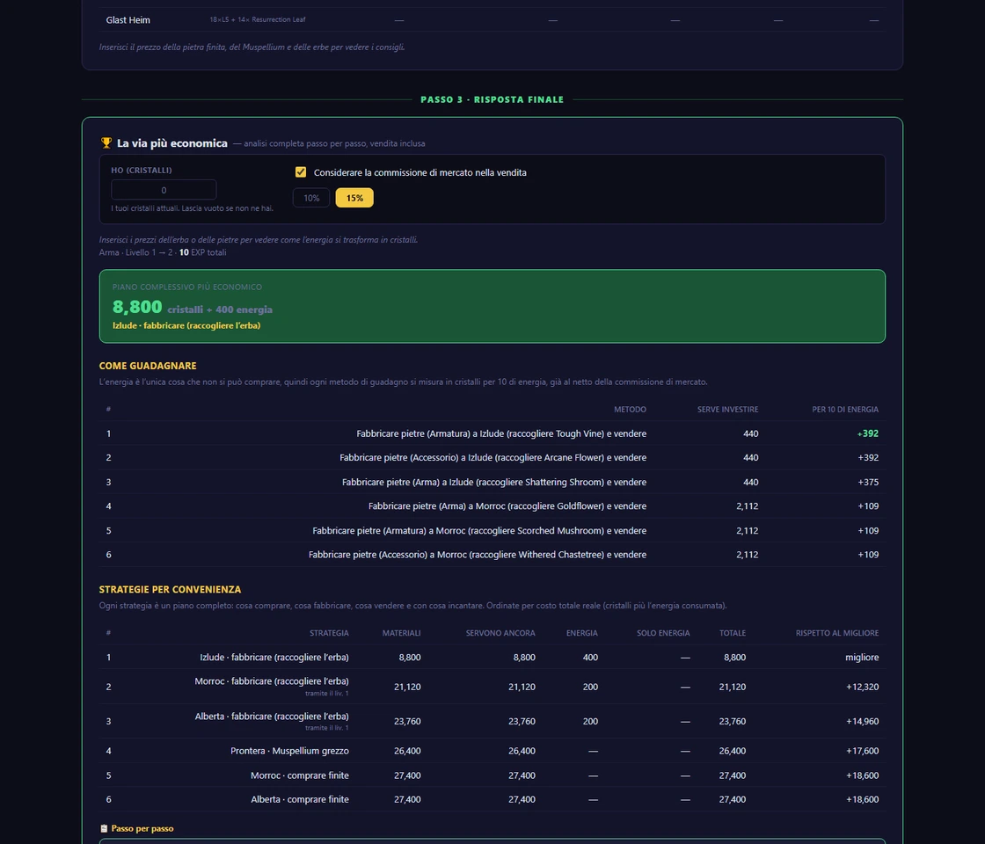
Task: Click the clipboard icon next to Passo per passo
Action: pyautogui.click(x=105, y=828)
